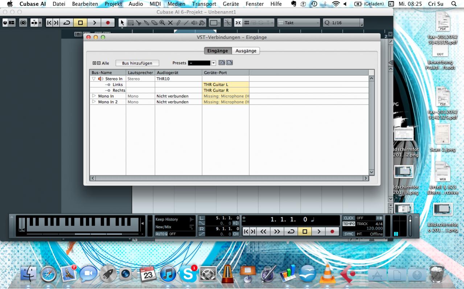Screen dimensions: 464x289
Task: Click THR10 audio device cell
Action: tap(178, 78)
